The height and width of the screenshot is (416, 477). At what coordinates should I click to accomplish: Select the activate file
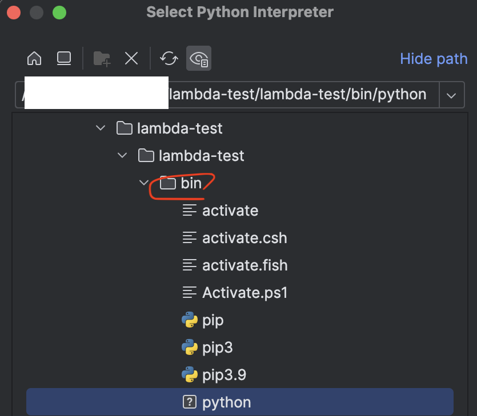pyautogui.click(x=230, y=211)
